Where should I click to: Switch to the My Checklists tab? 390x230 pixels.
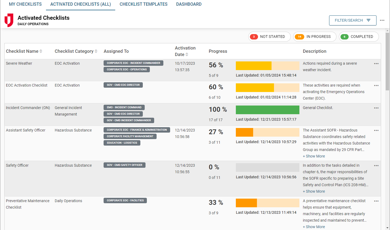[25, 4]
